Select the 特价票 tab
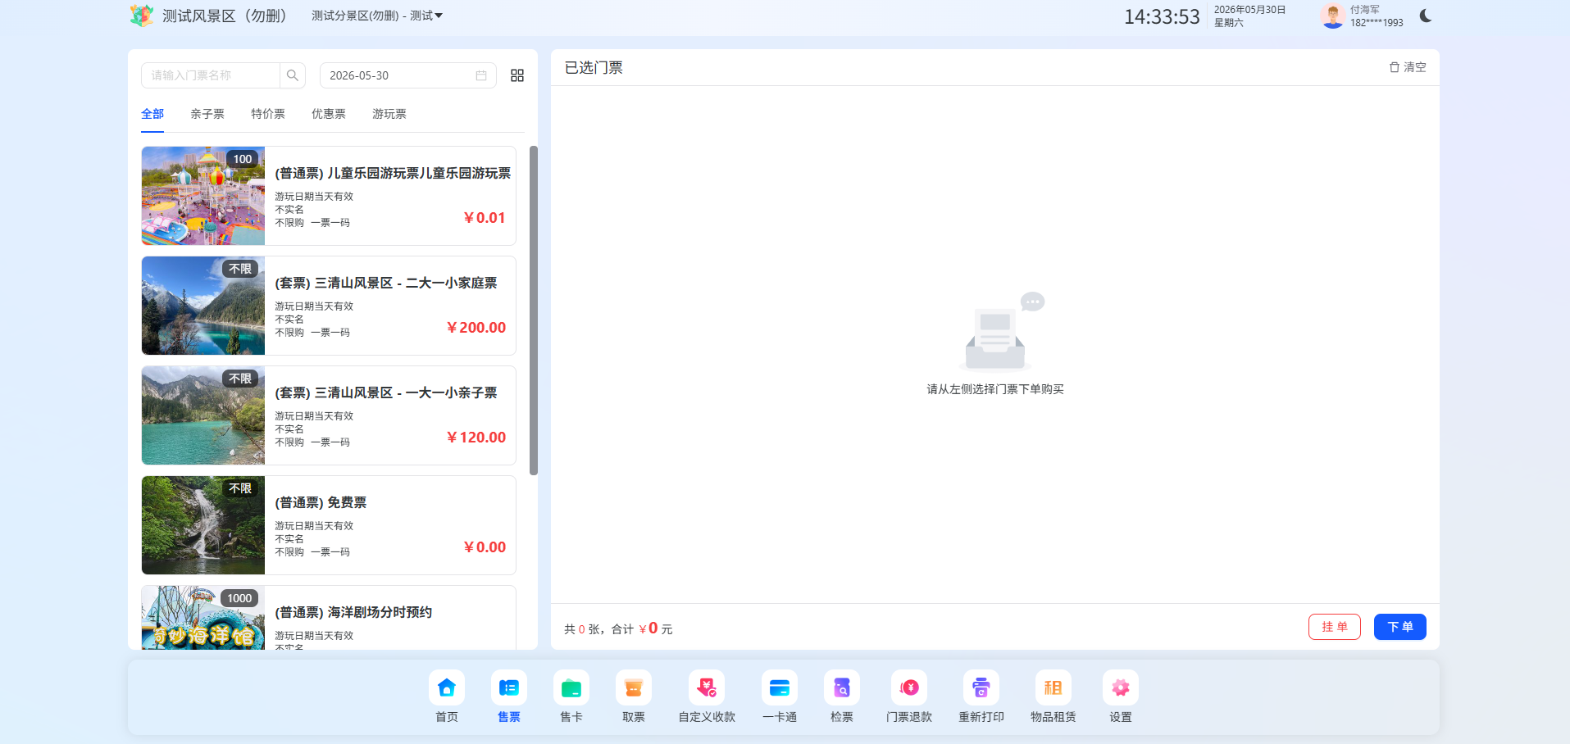This screenshot has height=744, width=1570. tap(268, 114)
